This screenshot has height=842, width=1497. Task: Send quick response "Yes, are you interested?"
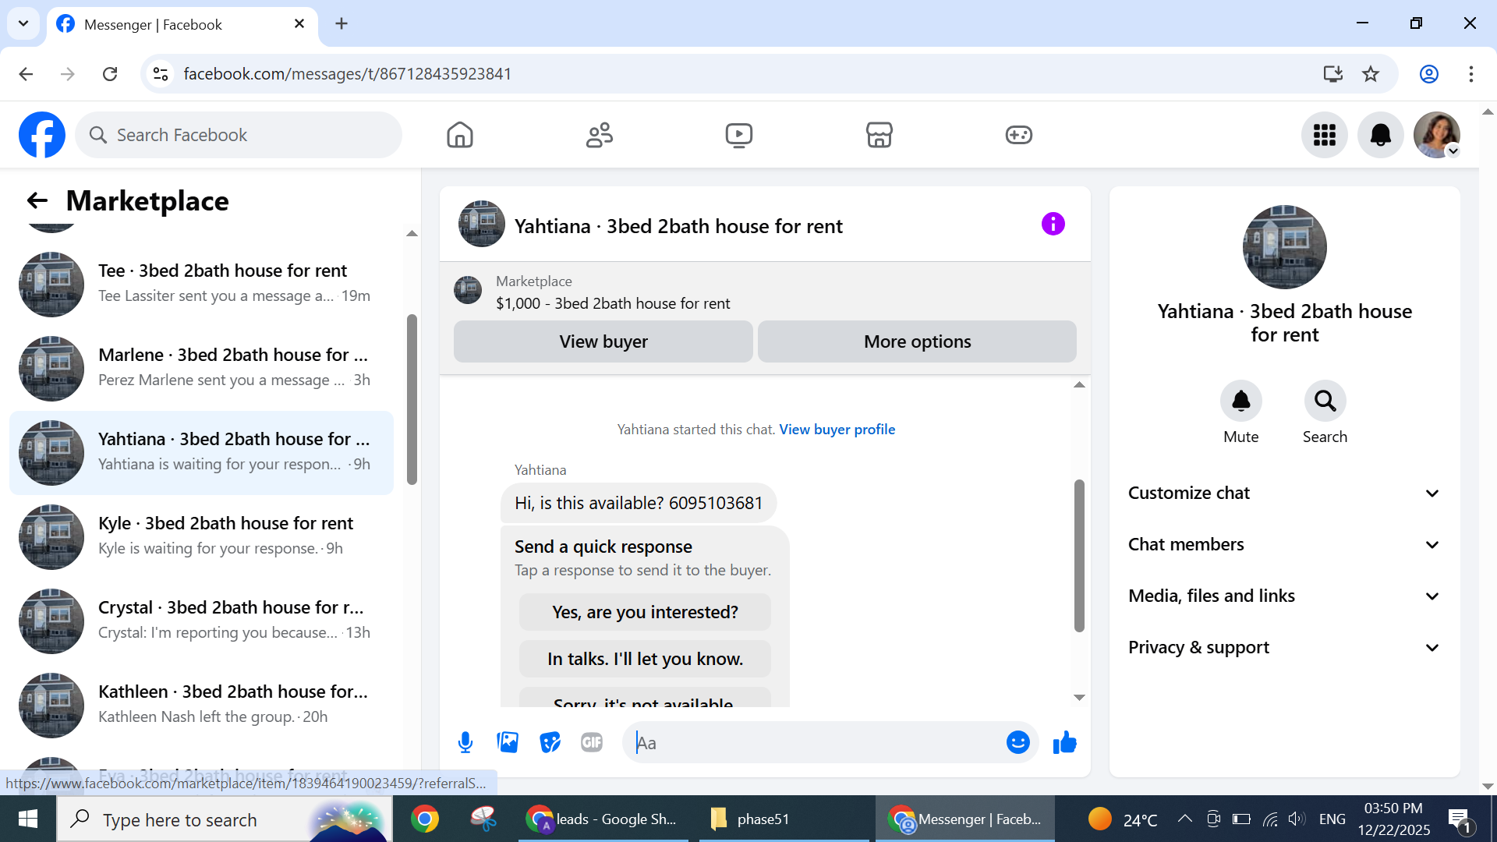click(645, 613)
